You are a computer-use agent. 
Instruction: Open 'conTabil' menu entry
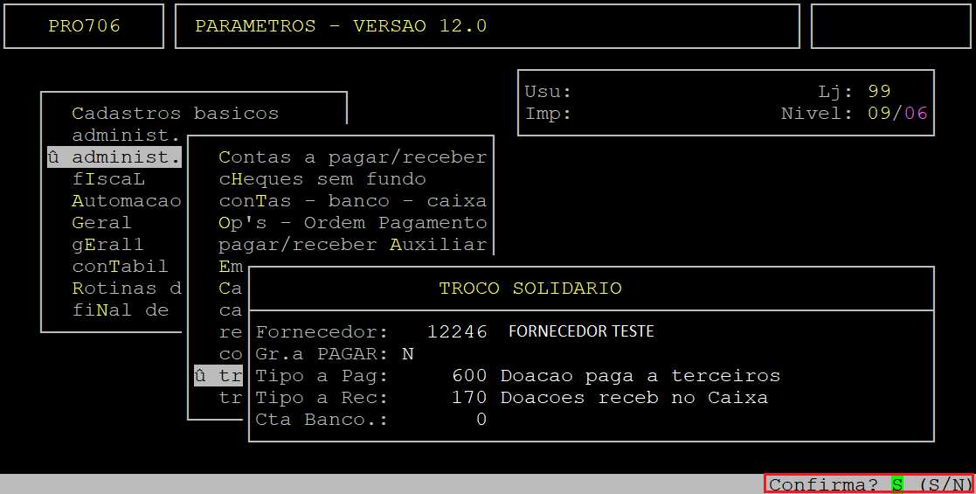click(x=120, y=267)
